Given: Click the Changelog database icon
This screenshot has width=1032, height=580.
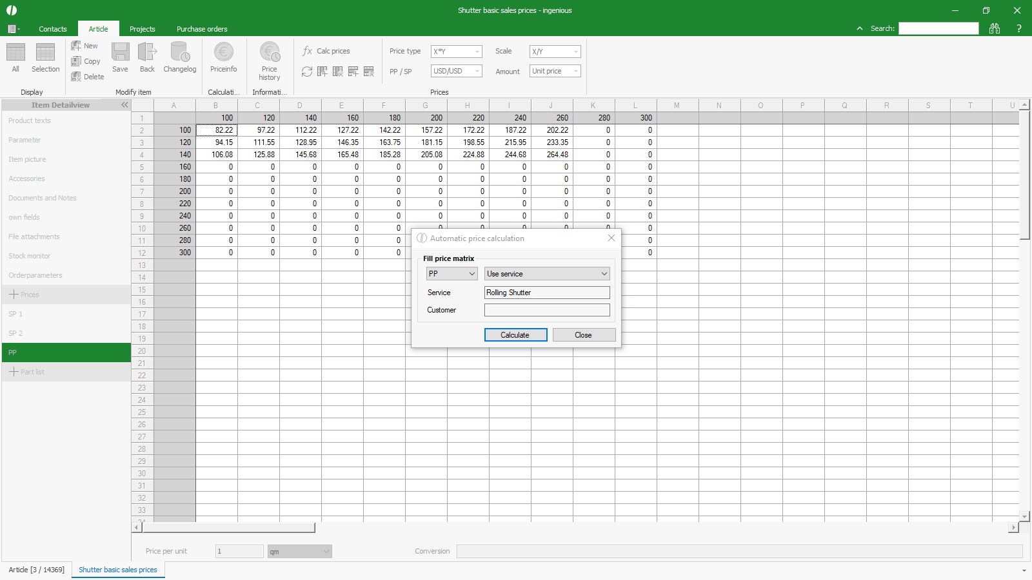Looking at the screenshot, I should point(179,53).
